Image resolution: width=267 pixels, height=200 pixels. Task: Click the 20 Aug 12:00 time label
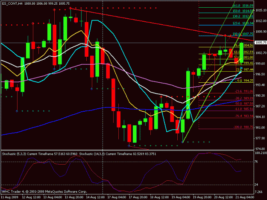click(x=223, y=197)
